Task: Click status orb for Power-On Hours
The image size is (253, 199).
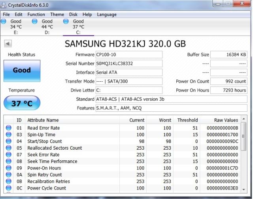Action: pyautogui.click(x=9, y=168)
